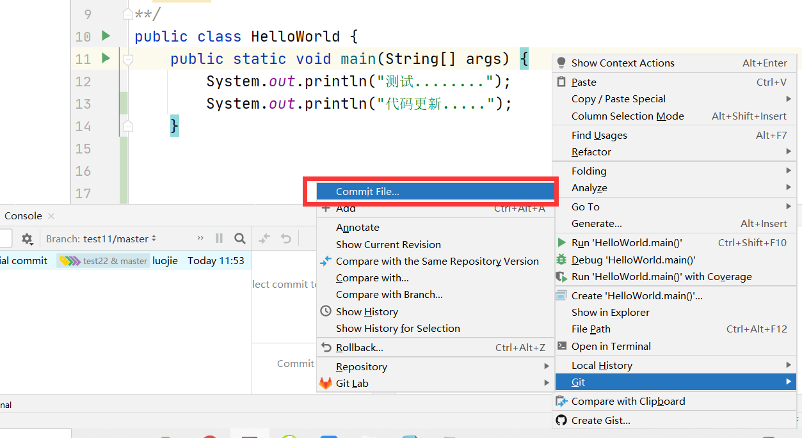Click Open in Terminal menu item
802x438 pixels.
point(611,346)
